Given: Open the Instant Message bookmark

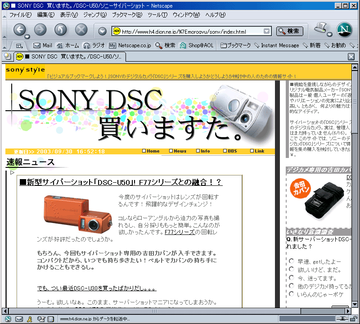Looking at the screenshot, I should [277, 45].
